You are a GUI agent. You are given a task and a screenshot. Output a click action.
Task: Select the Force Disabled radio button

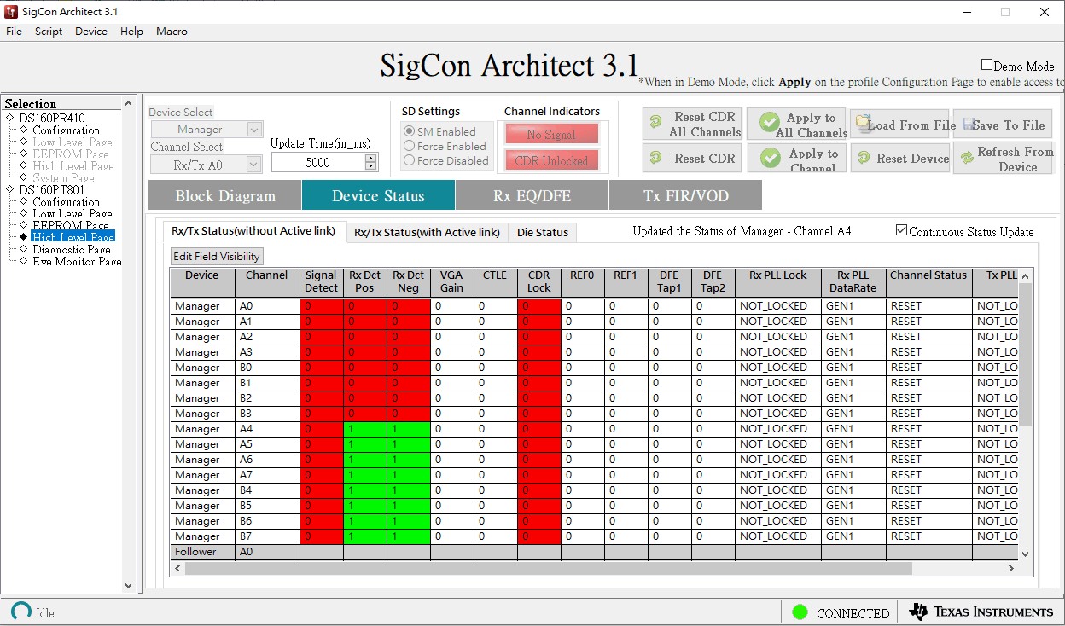coord(410,160)
